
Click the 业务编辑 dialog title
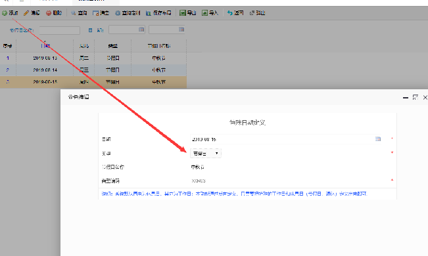pos(79,96)
